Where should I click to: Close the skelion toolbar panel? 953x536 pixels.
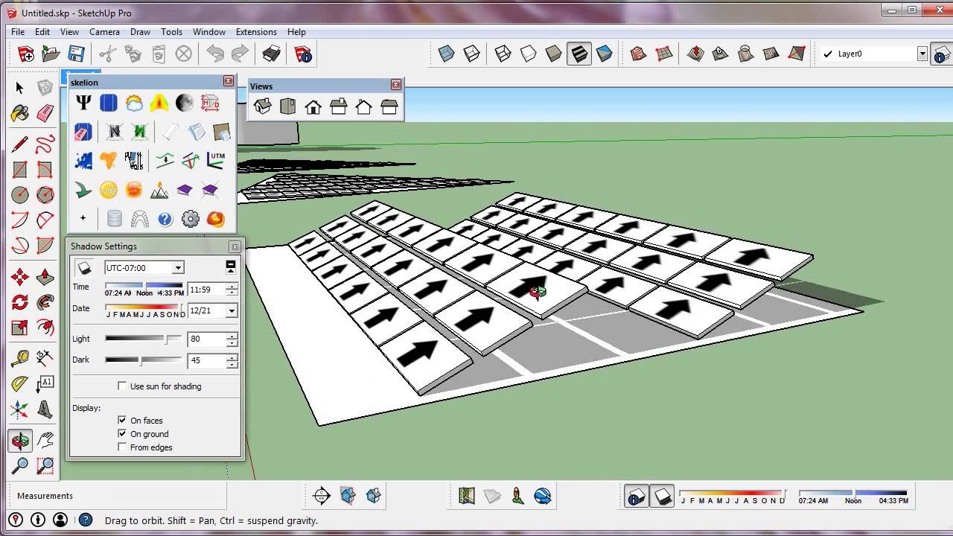point(229,81)
